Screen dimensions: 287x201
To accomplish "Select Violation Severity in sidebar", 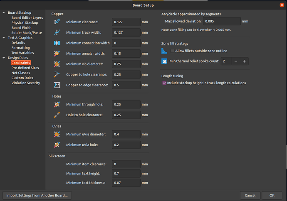I will 26,83.
